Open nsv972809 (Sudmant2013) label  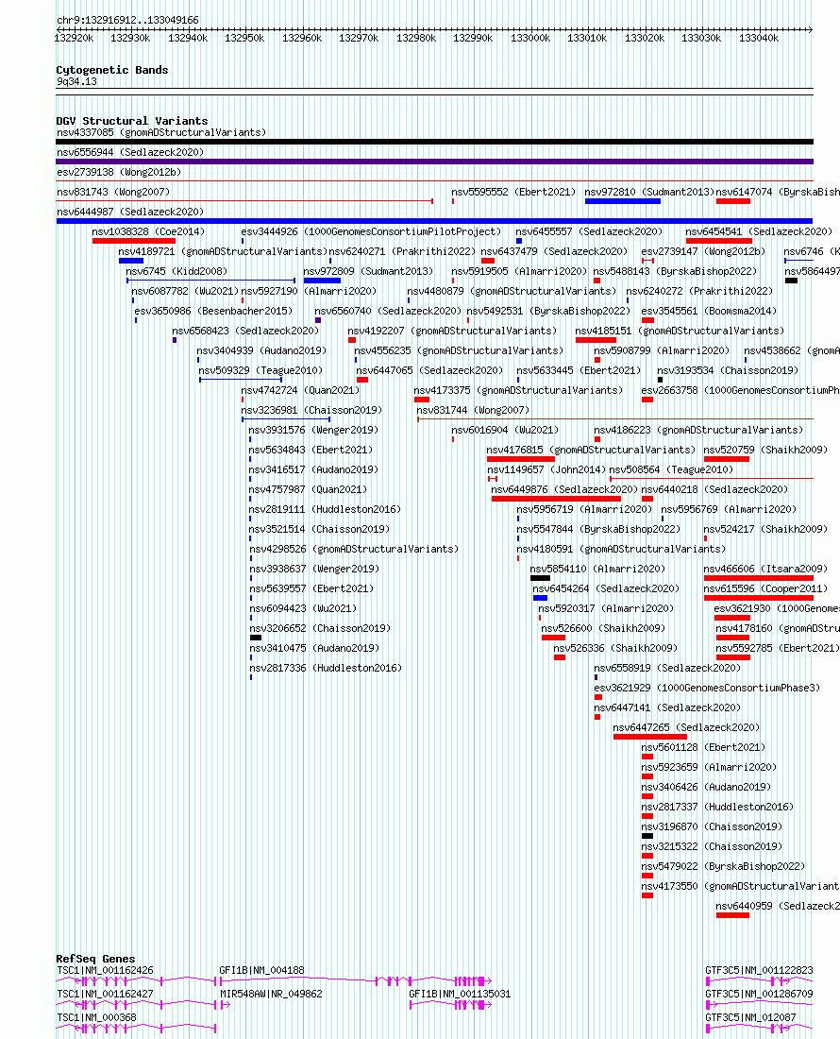[x=368, y=272]
